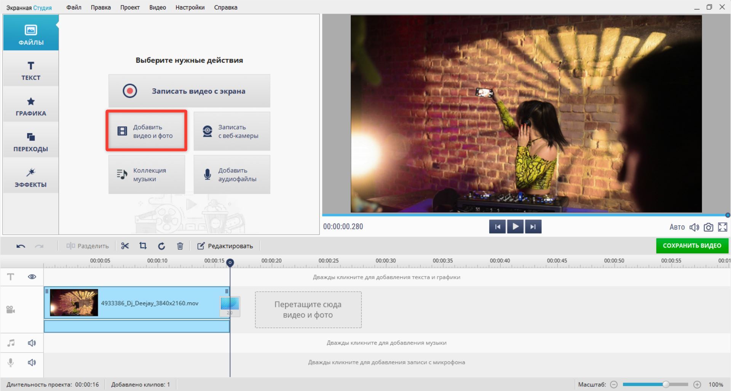The height and width of the screenshot is (391, 731).
Task: Click the green Сохранить видео button
Action: [692, 246]
